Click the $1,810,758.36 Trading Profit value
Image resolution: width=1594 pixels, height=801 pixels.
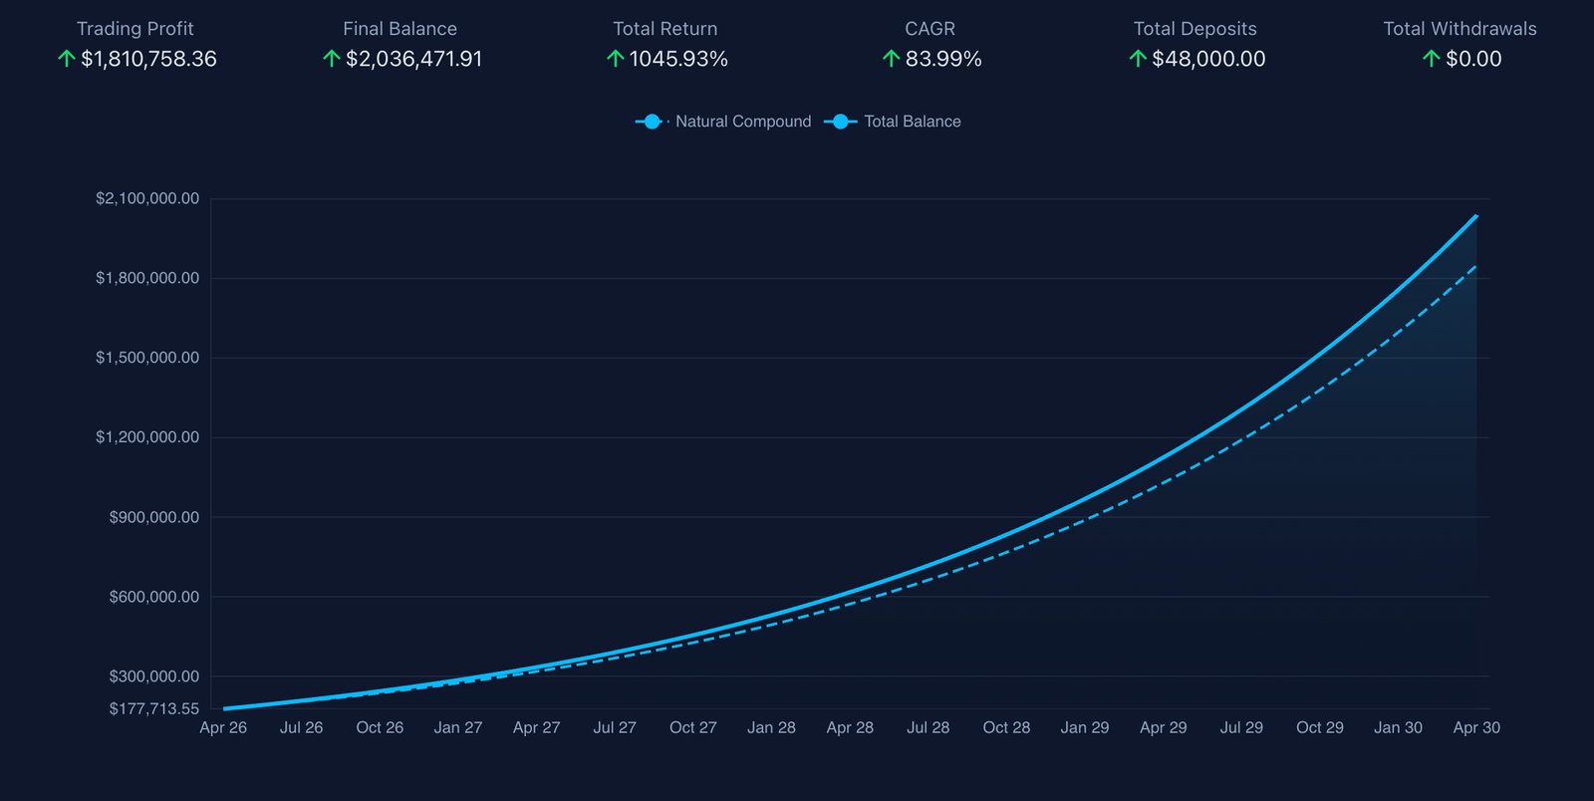[x=148, y=59]
